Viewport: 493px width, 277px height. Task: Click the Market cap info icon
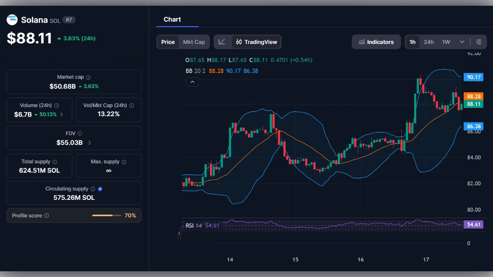[x=89, y=77]
